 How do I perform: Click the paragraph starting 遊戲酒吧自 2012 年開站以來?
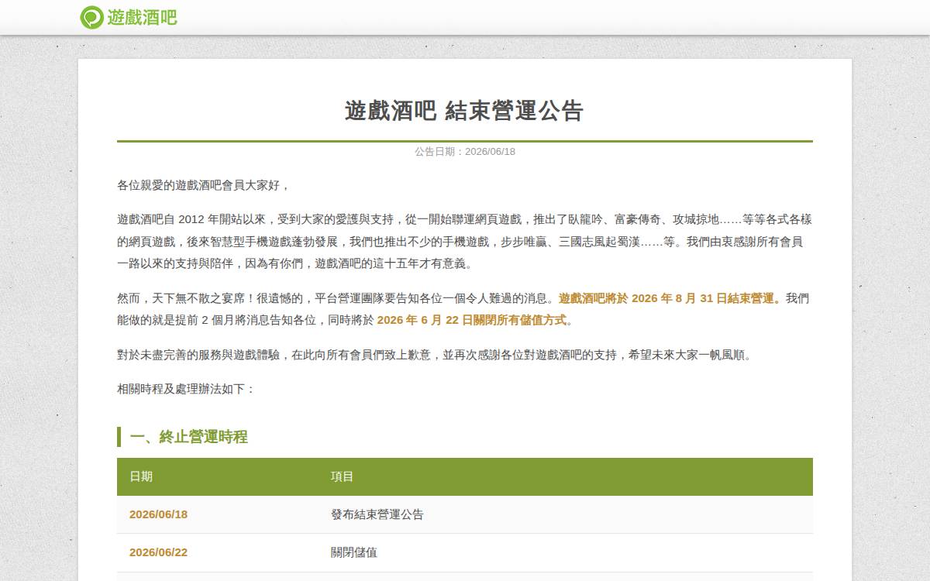(465, 241)
